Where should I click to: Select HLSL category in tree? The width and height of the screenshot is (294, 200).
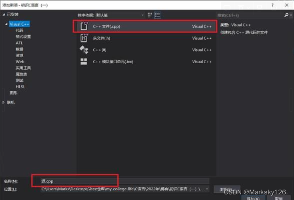pyautogui.click(x=20, y=86)
